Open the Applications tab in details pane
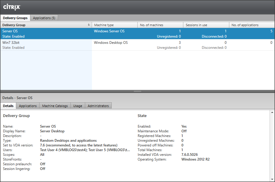Viewport: 275px width, 182px height. coord(28,106)
